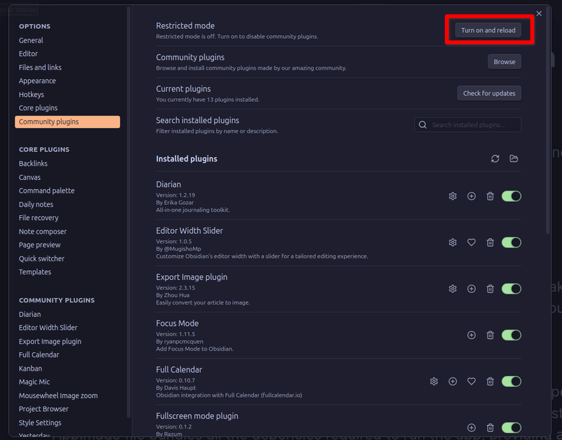Click the settings content scrollbar

point(548,122)
